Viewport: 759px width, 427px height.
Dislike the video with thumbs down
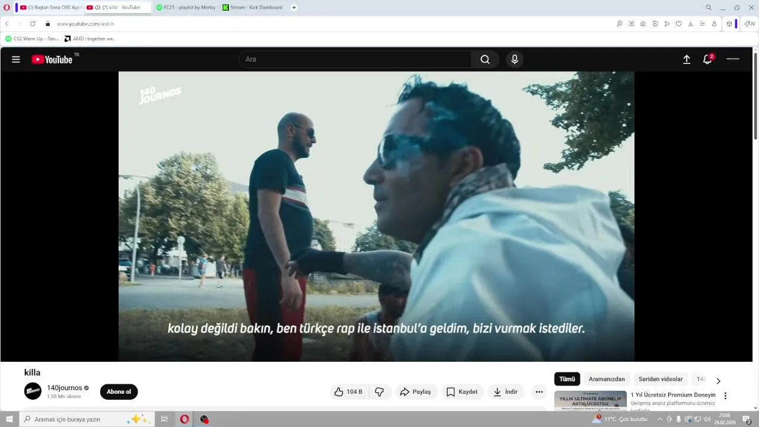click(x=379, y=392)
